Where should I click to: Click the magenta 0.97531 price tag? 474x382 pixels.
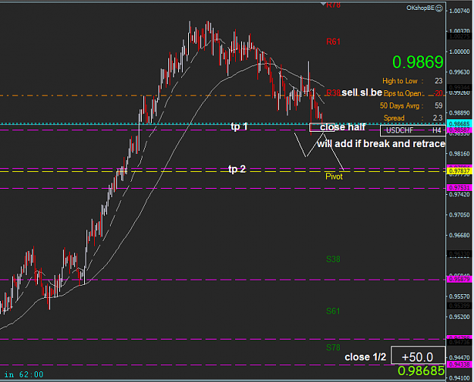460,188
